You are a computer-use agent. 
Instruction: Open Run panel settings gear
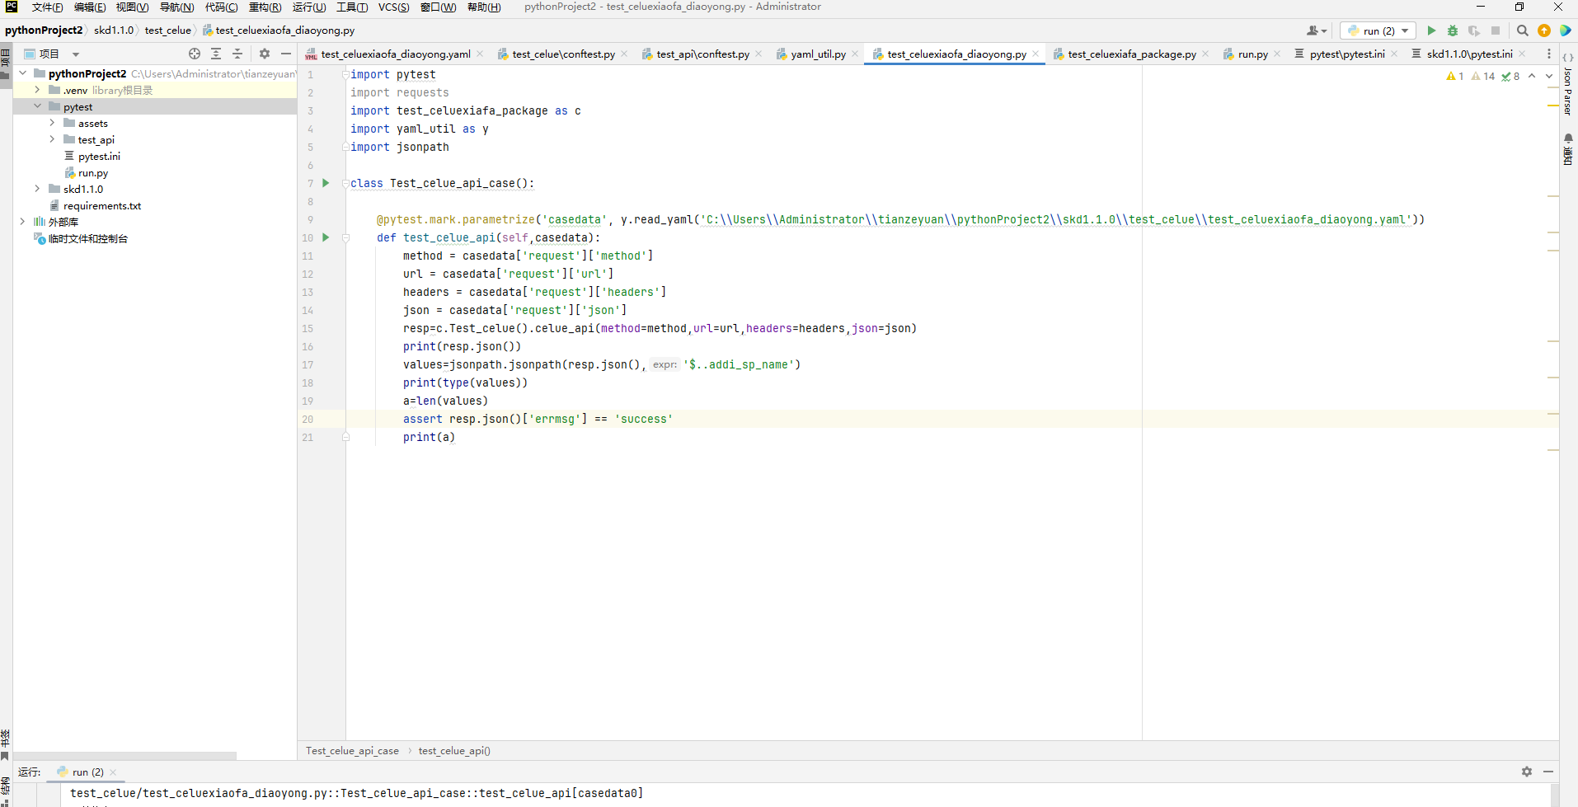pos(1527,772)
